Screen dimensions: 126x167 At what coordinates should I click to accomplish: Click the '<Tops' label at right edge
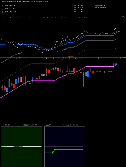tap(124, 17)
